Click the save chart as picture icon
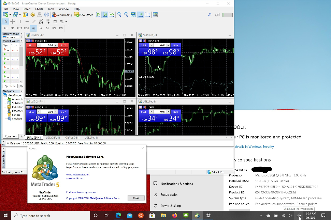 [x=155, y=15]
